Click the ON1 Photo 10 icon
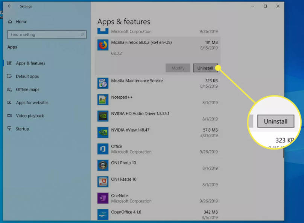The height and width of the screenshot is (223, 304). (103, 165)
